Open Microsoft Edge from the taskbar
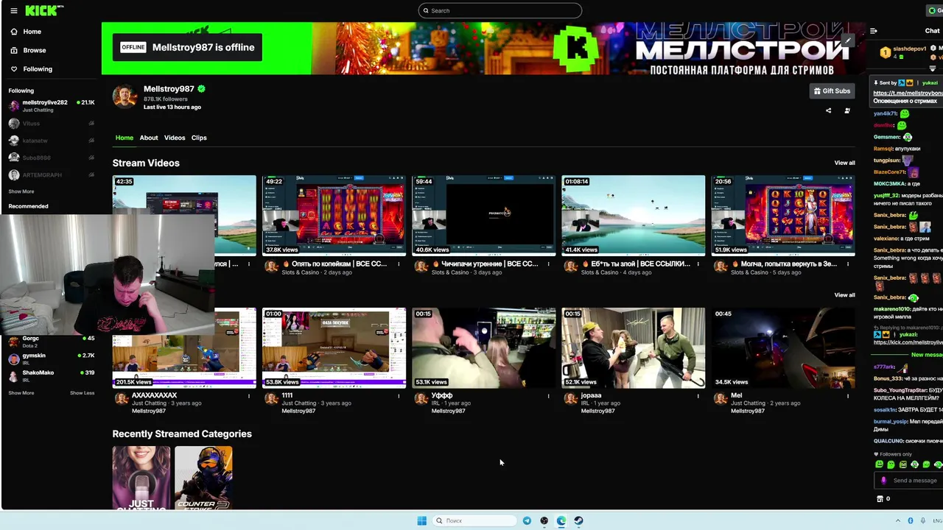Viewport: 943px width, 530px height. point(561,520)
